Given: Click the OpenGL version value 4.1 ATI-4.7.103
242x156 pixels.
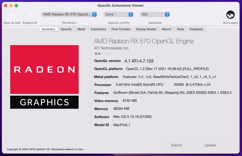Looking at the screenshot, I should pyautogui.click(x=139, y=61).
